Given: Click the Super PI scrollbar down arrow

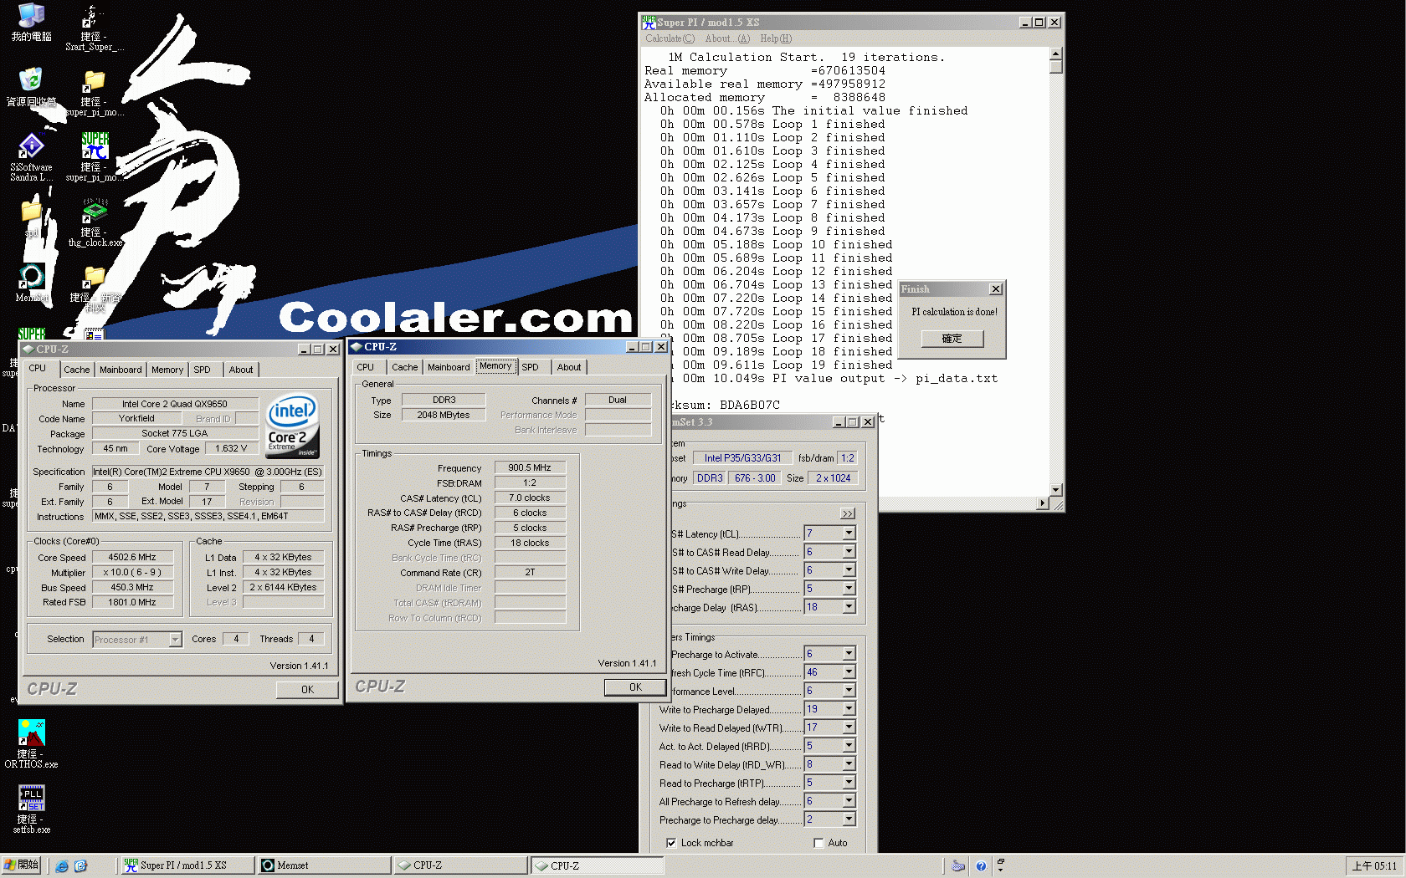Looking at the screenshot, I should point(1056,490).
